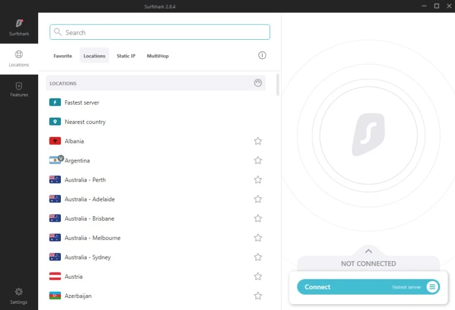Viewport: 455px width, 310px height.
Task: Click the Locations header refresh icon
Action: [x=258, y=83]
